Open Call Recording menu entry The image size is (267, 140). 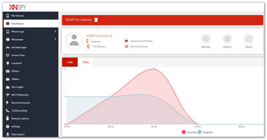point(30,111)
